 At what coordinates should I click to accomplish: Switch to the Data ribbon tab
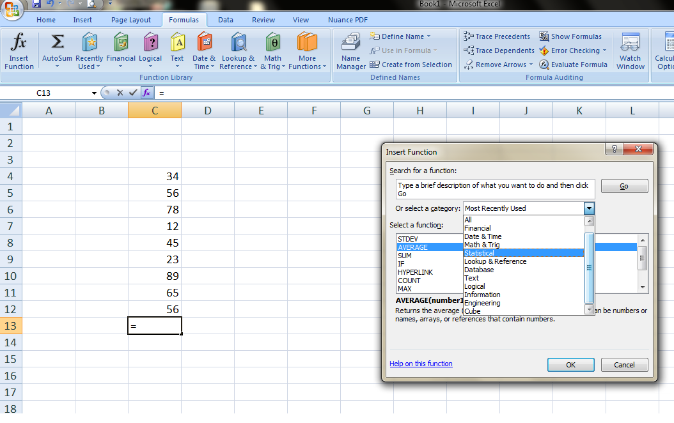225,19
